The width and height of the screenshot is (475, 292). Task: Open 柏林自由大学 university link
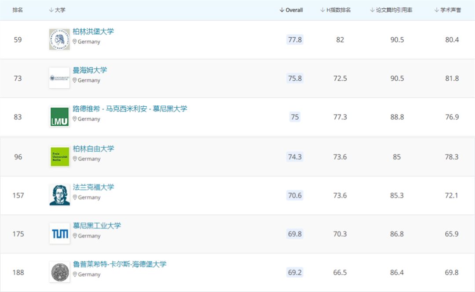click(x=94, y=148)
